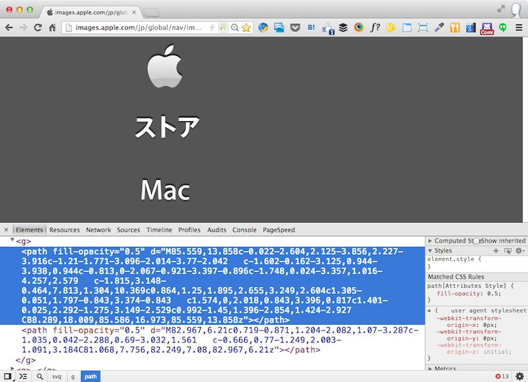Click the element.style rule
This screenshot has width=528, height=382.
click(454, 259)
